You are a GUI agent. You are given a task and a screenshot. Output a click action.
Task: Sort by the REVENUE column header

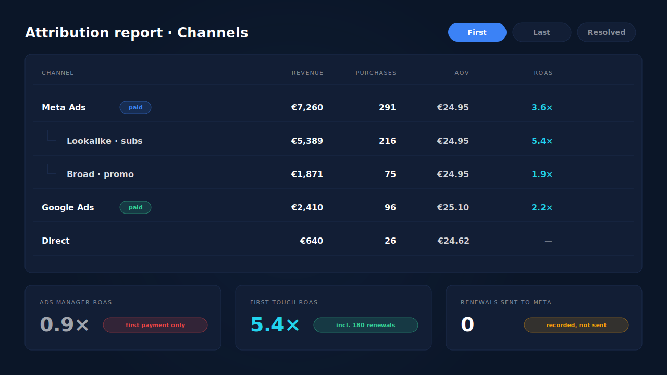click(307, 73)
